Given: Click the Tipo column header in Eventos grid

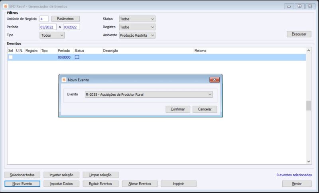Looking at the screenshot, I should point(45,51).
